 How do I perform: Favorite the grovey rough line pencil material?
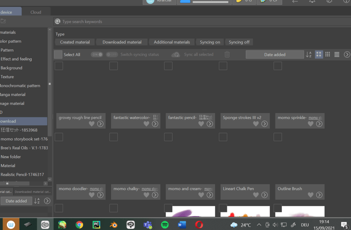pos(91,124)
